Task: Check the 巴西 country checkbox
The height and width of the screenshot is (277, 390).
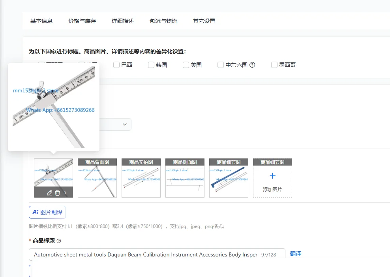Action: coord(116,65)
